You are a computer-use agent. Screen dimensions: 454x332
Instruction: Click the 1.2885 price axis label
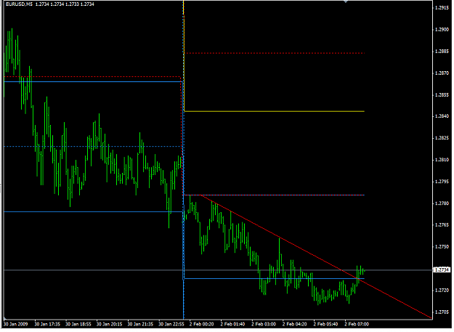(x=442, y=52)
